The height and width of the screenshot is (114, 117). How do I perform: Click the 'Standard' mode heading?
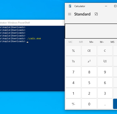(x=82, y=14)
